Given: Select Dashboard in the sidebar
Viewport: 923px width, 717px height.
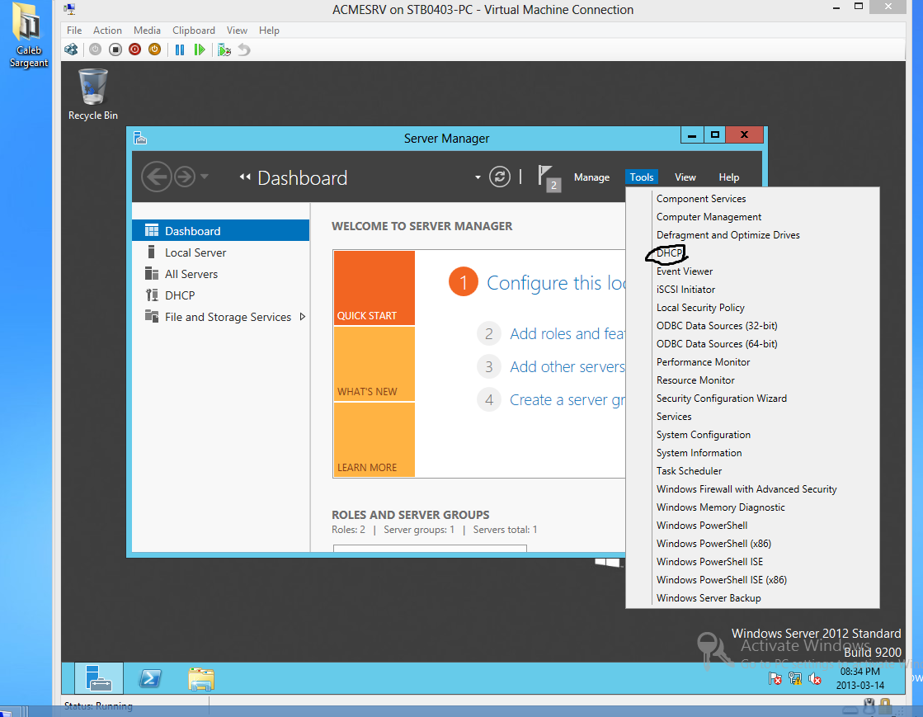Looking at the screenshot, I should (221, 231).
